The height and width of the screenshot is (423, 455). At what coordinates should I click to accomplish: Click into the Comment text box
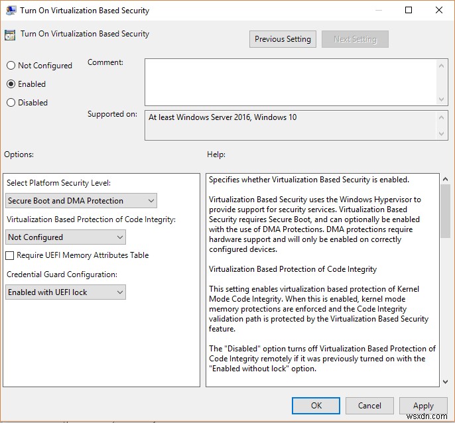(291, 82)
